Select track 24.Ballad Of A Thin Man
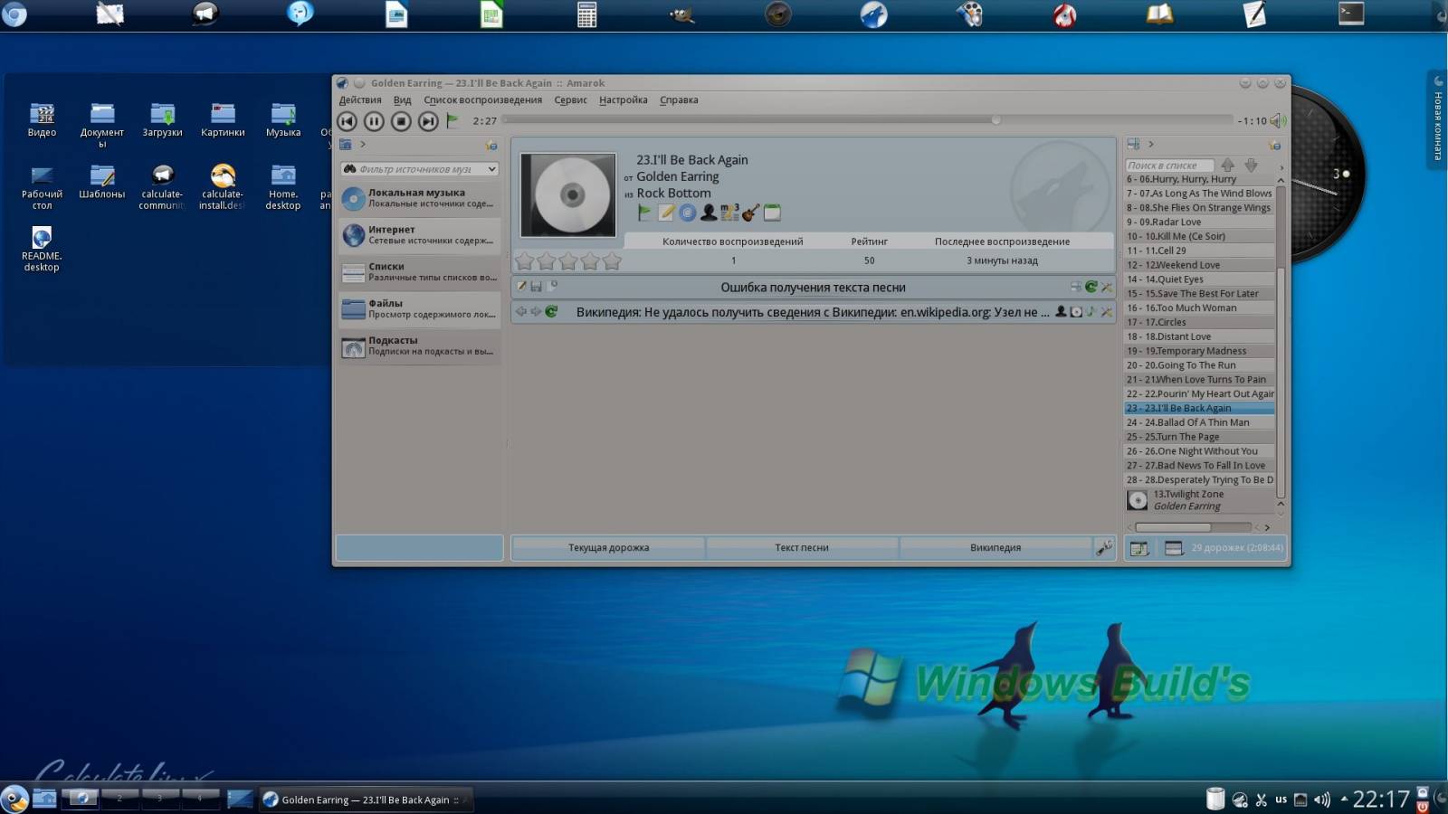The width and height of the screenshot is (1448, 814). 1199,422
